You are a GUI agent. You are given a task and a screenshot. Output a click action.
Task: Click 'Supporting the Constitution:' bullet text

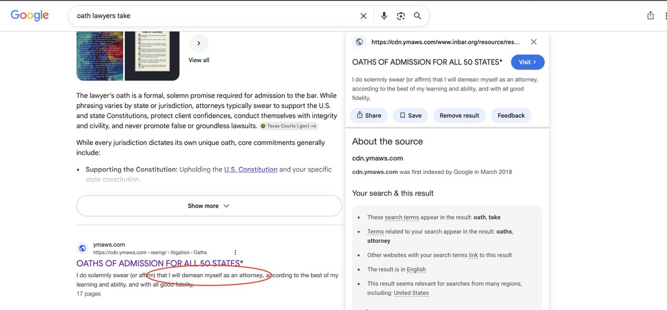131,169
